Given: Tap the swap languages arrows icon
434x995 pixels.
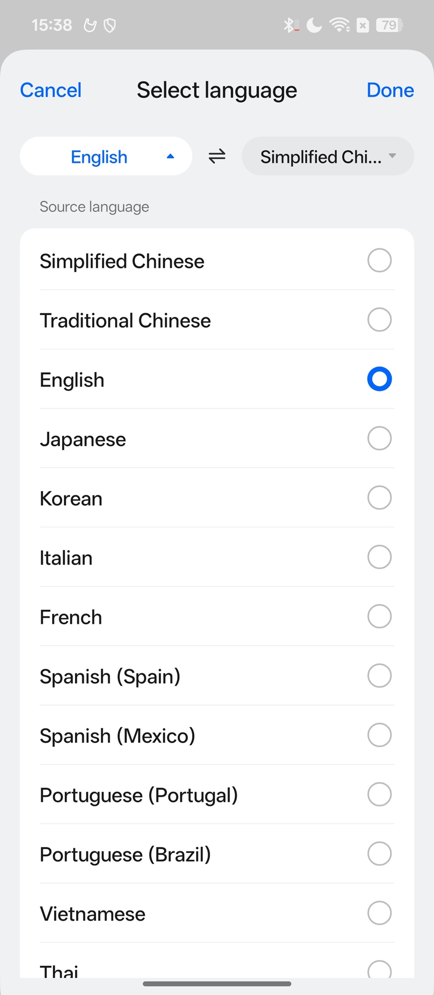Looking at the screenshot, I should click(217, 157).
